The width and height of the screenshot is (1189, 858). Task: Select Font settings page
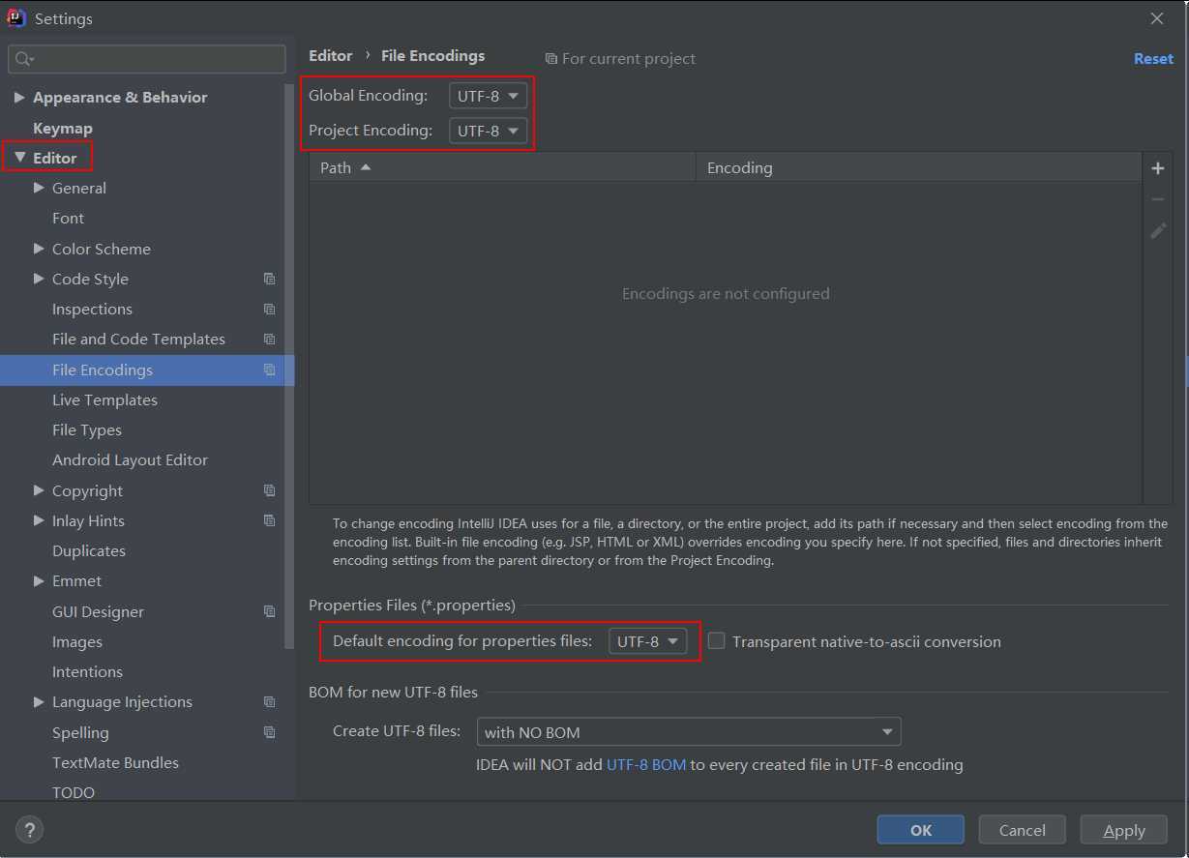(68, 219)
